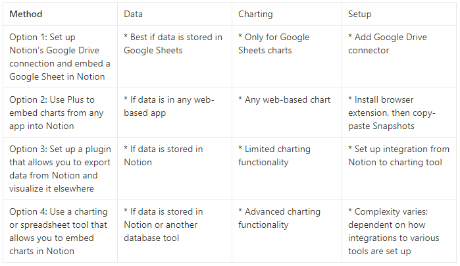Screen dimensions: 460x266
Task: Click the Data column header
Action: coord(174,14)
